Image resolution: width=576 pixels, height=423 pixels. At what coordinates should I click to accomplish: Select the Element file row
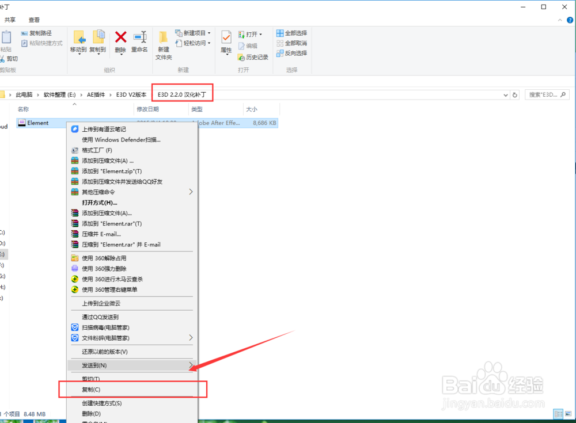(x=147, y=123)
